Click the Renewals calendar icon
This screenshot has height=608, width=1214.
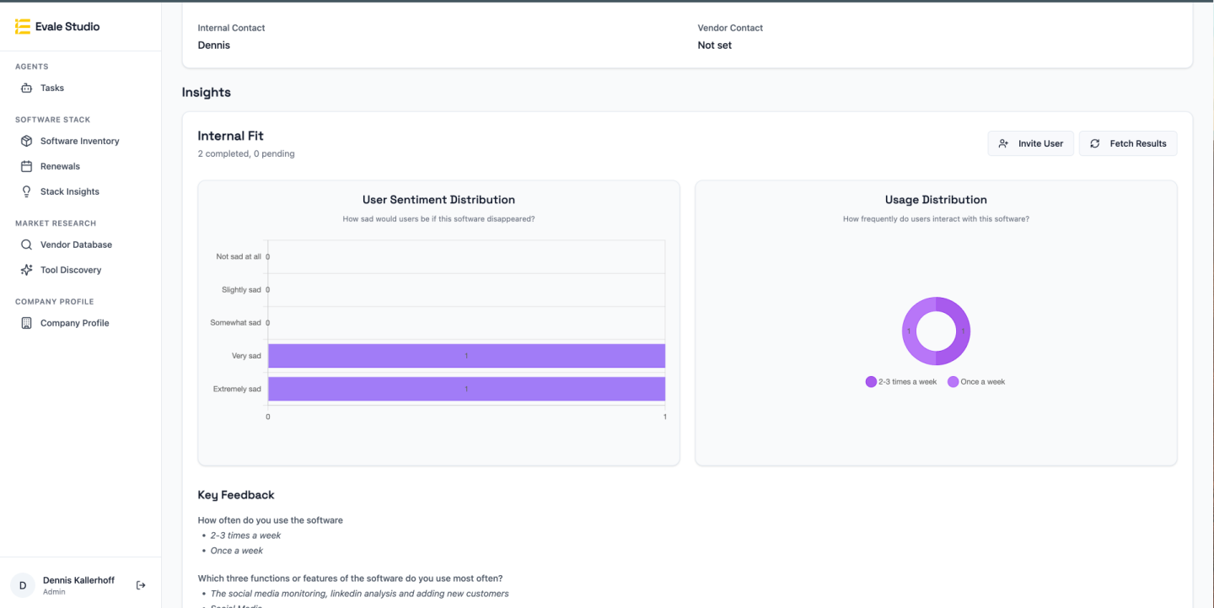point(25,166)
